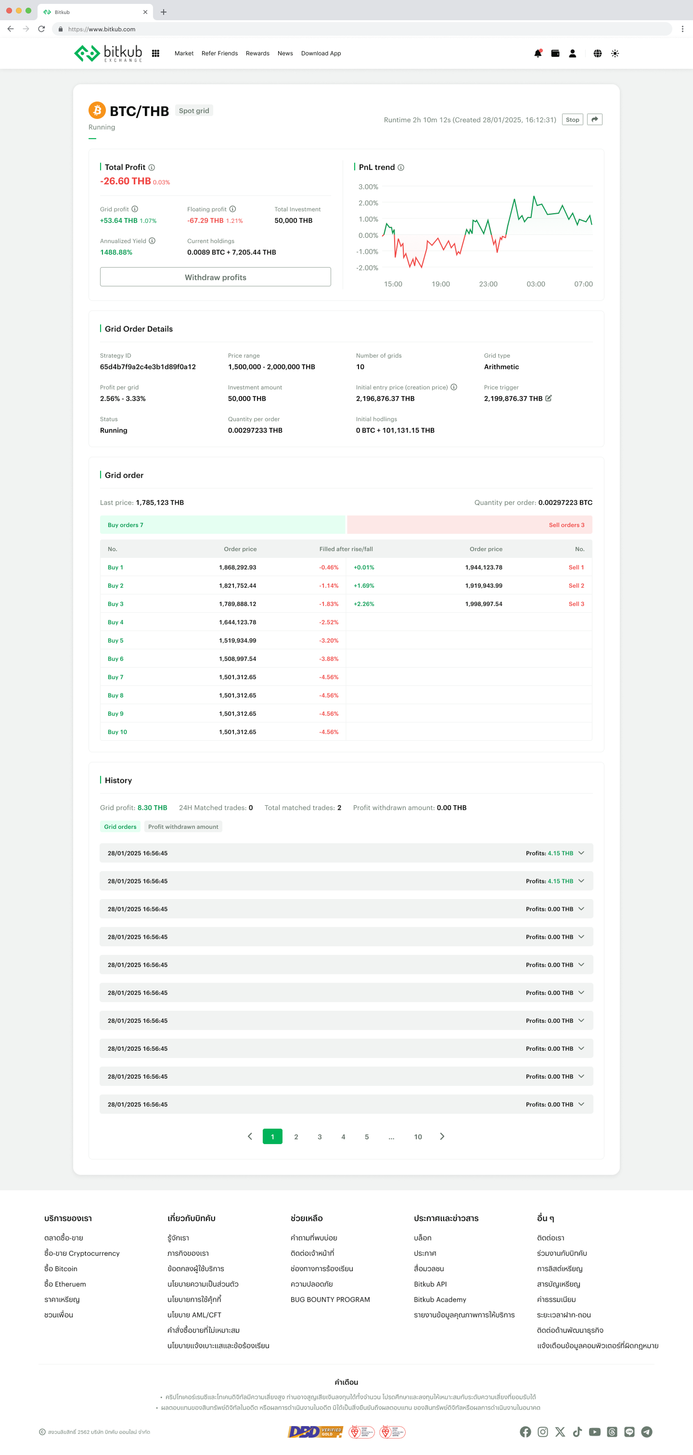The image size is (693, 1455).
Task: Expand the third history row
Action: [x=346, y=909]
